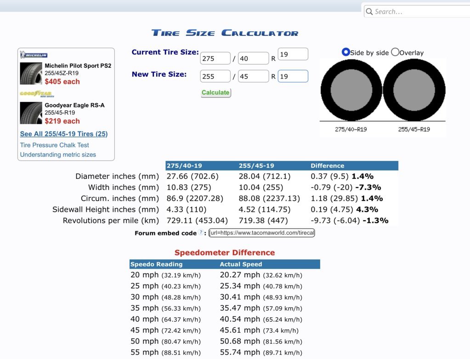
Task: Open See All 255/45-19 Tires link
Action: click(x=64, y=134)
